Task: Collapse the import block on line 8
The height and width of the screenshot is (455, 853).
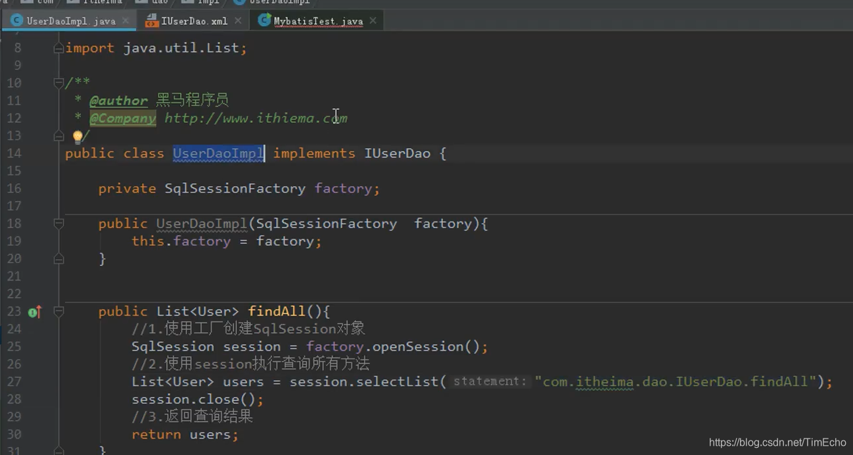Action: (58, 48)
